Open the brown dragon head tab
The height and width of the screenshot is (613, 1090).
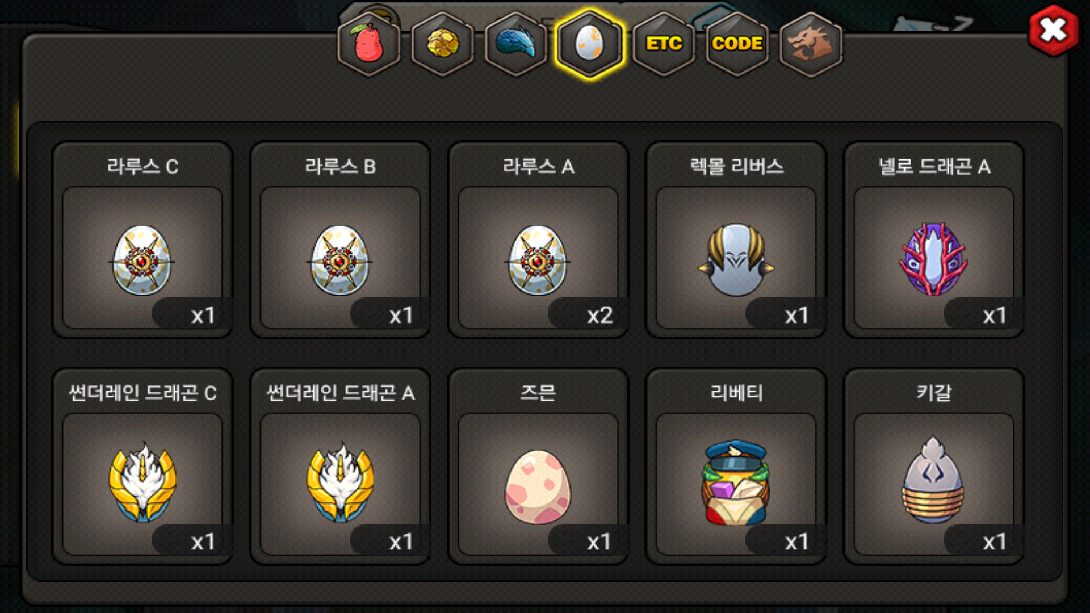pyautogui.click(x=811, y=44)
